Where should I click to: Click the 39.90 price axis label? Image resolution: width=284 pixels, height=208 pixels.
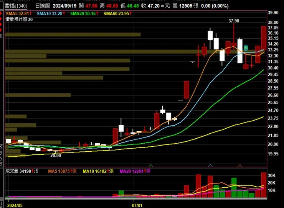[x=273, y=13]
